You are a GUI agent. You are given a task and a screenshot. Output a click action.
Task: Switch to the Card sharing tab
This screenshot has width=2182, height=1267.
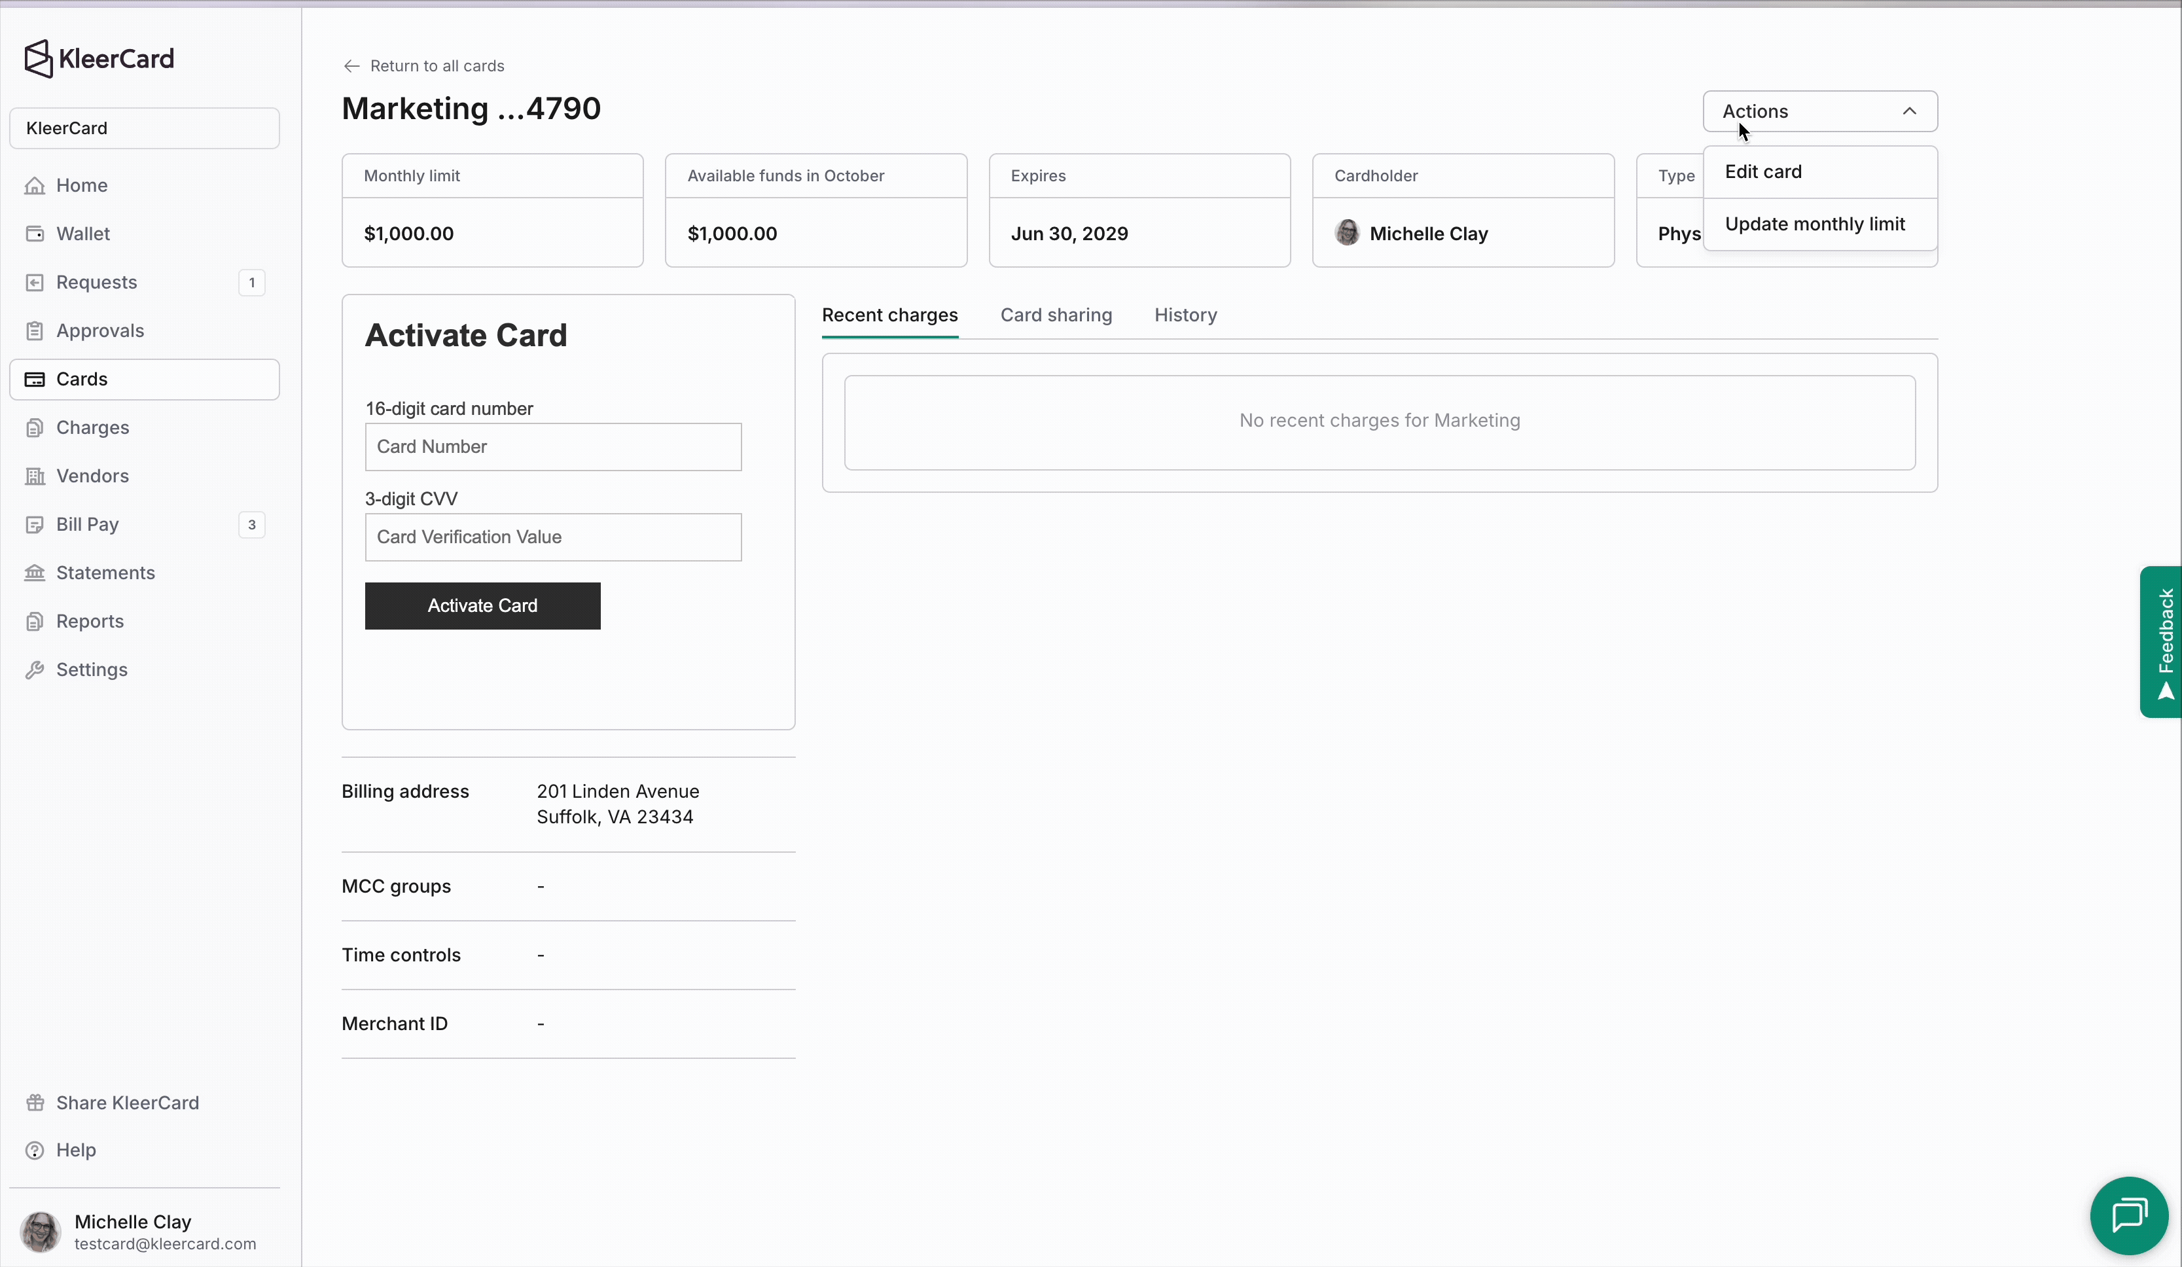click(x=1056, y=315)
